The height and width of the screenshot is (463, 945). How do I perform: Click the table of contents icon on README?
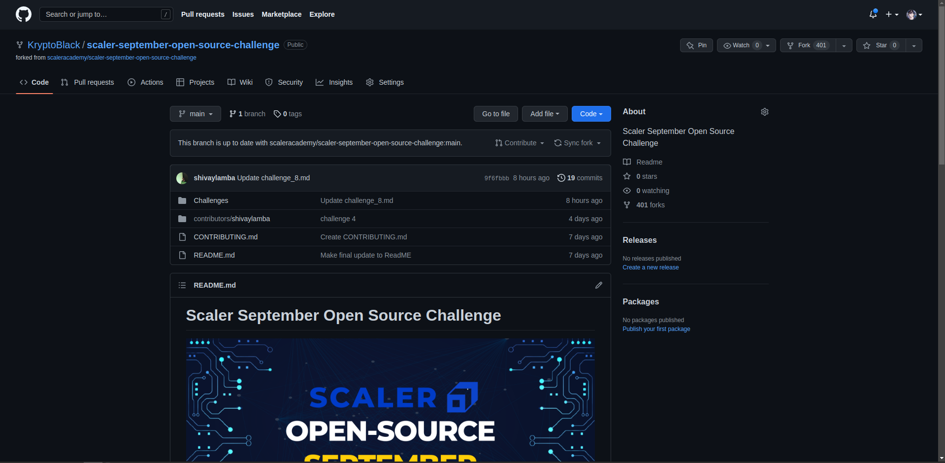tap(182, 285)
